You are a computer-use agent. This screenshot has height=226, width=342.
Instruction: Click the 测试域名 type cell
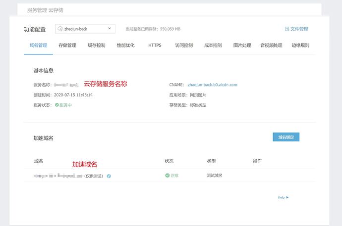pos(215,176)
